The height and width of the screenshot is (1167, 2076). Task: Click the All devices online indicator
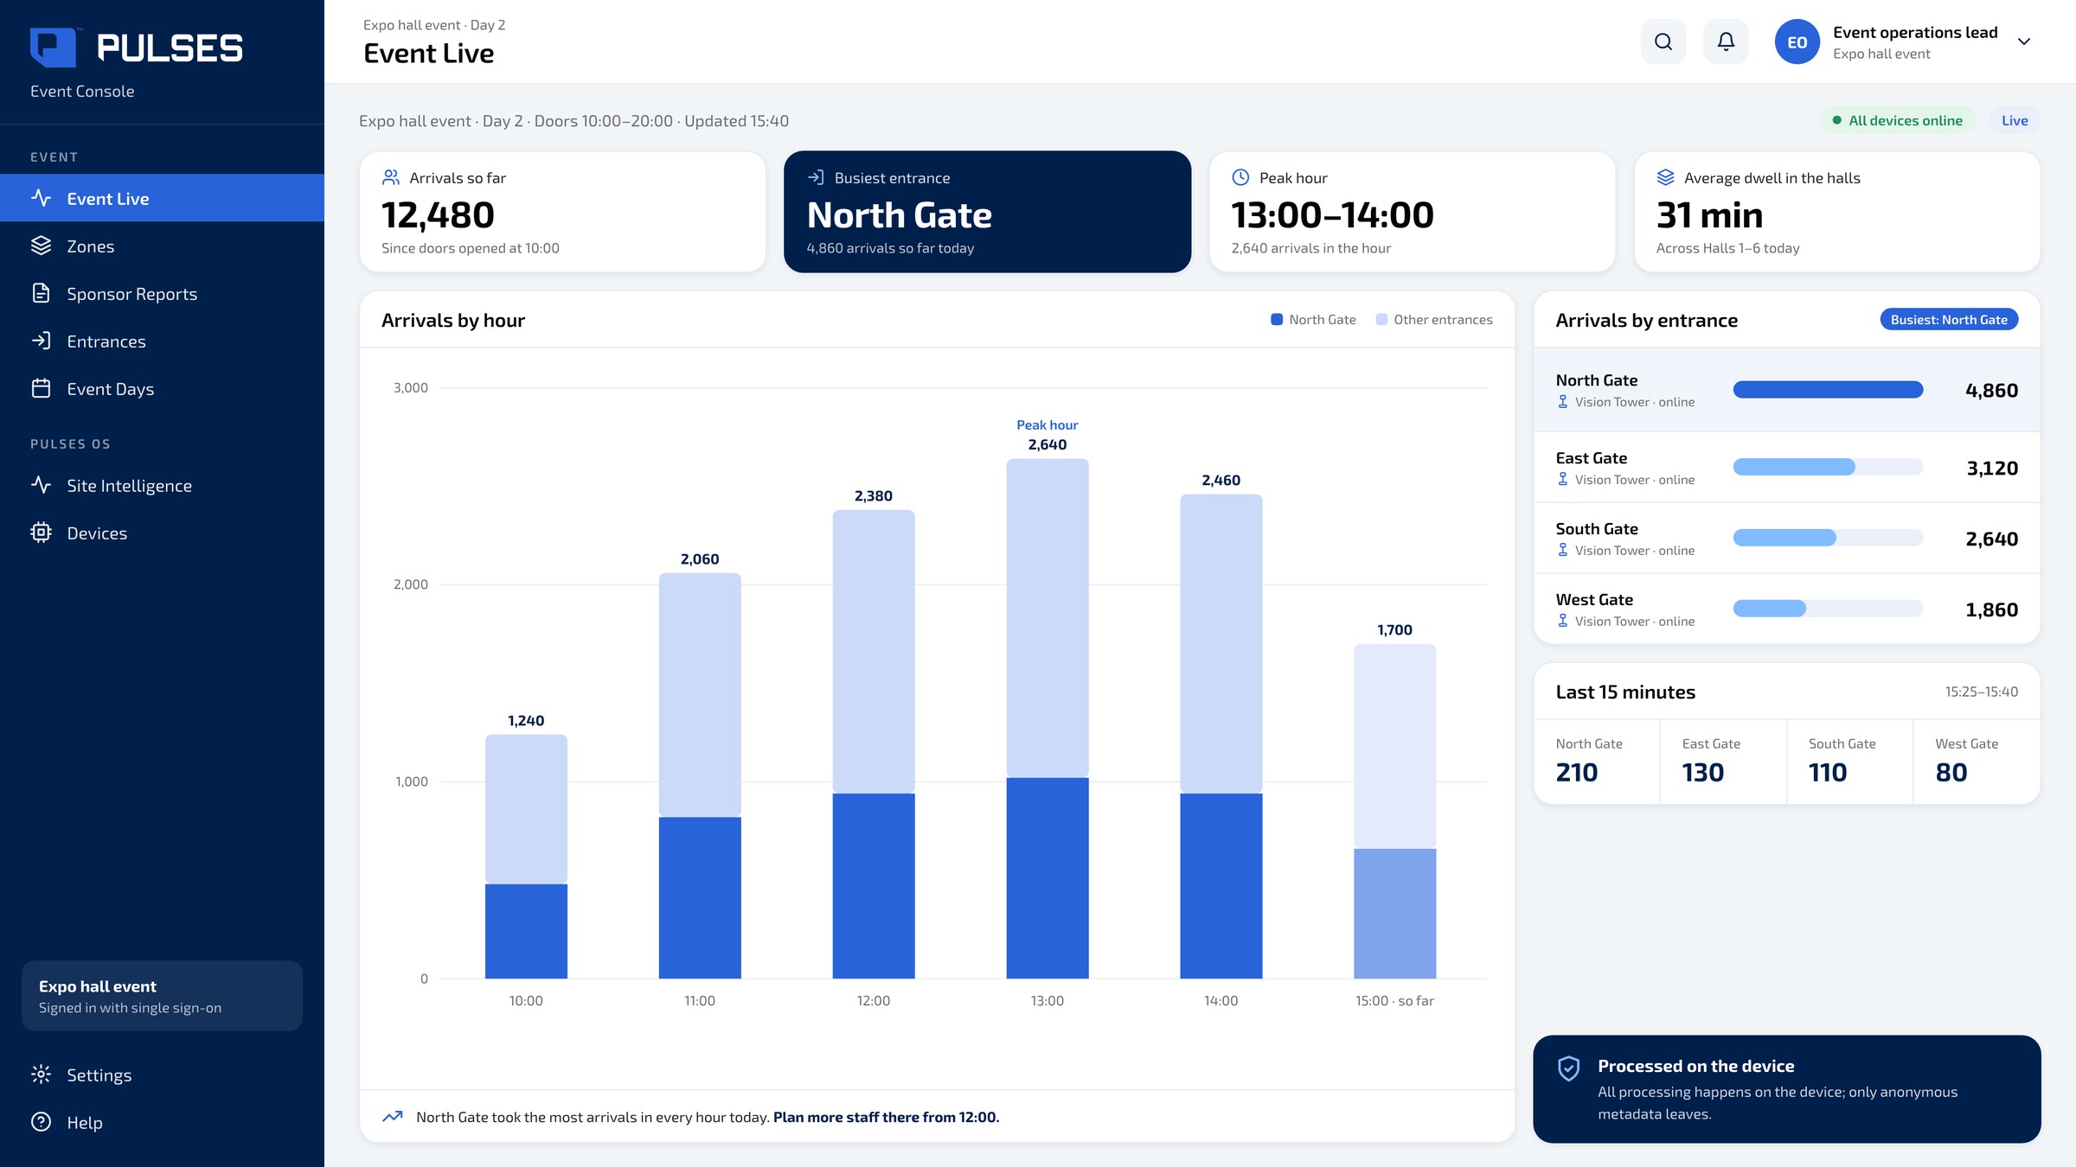1897,120
